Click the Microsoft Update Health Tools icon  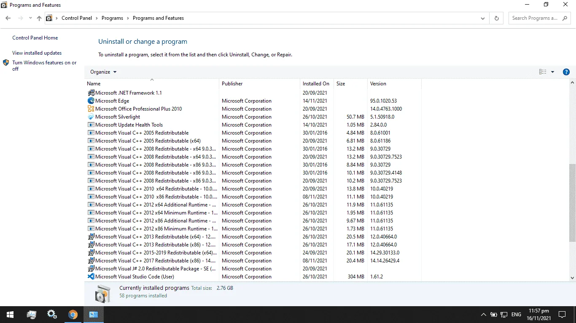click(x=91, y=125)
